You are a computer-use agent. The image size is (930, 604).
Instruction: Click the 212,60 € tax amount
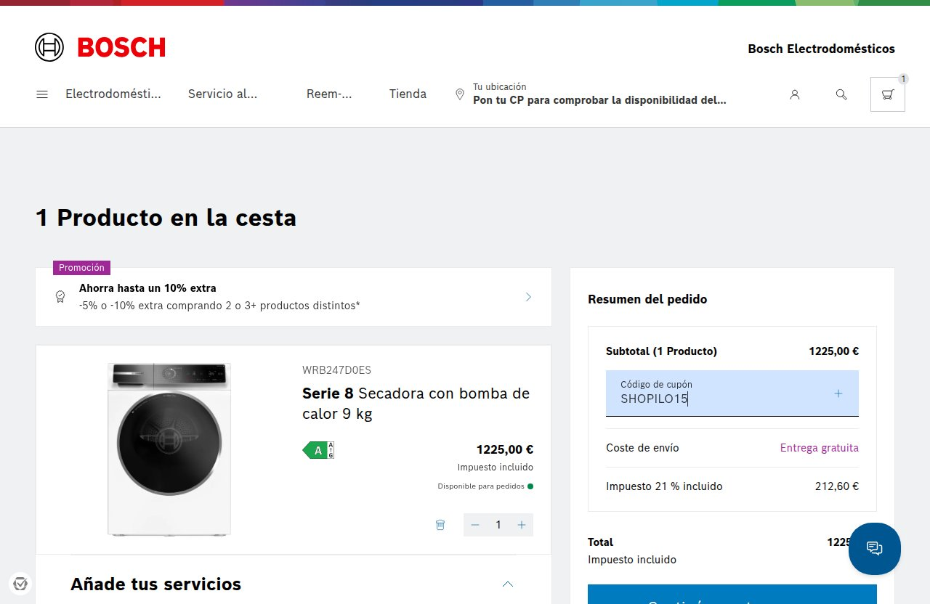[x=837, y=486]
